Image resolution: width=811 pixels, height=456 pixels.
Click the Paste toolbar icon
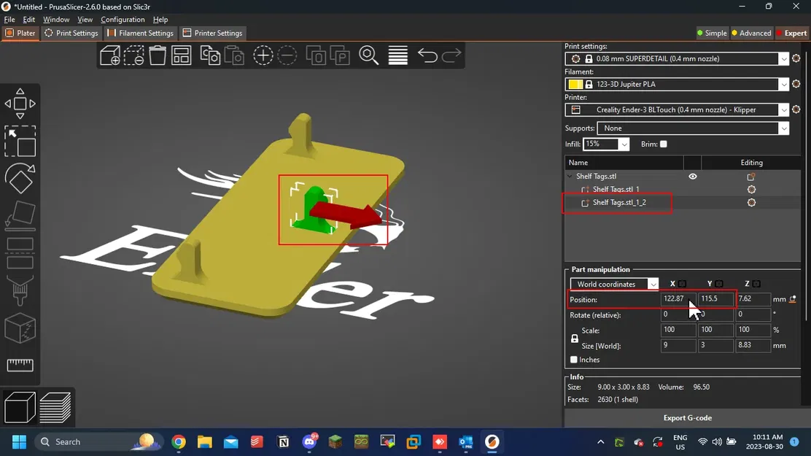(234, 55)
